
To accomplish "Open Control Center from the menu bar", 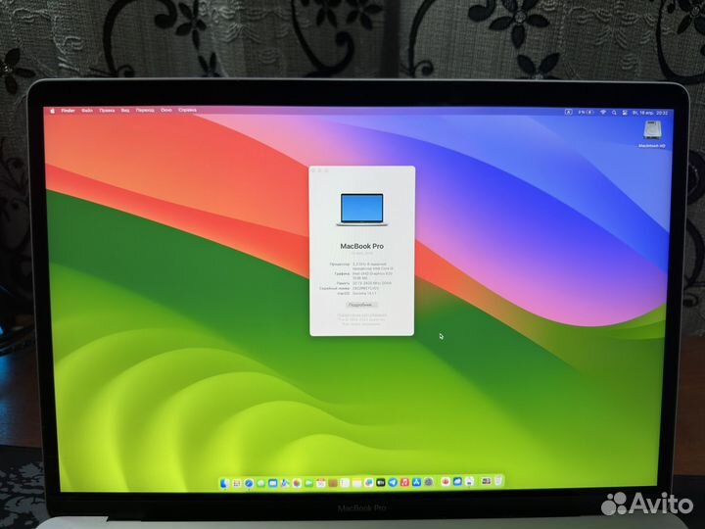I will (625, 113).
